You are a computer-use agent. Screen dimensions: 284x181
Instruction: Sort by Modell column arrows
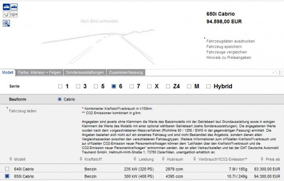pyautogui.click(x=11, y=159)
